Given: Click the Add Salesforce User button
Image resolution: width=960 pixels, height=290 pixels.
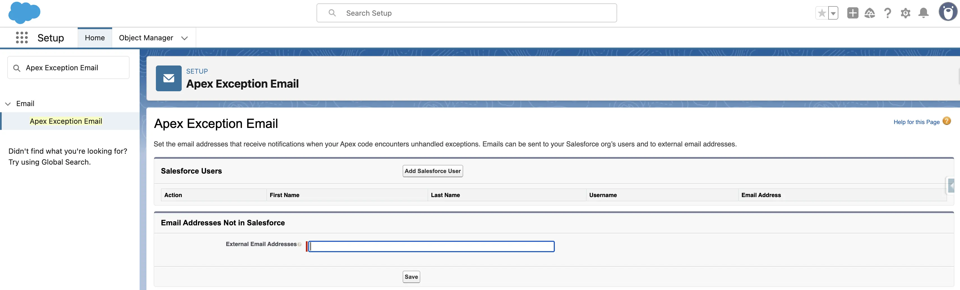Looking at the screenshot, I should (432, 171).
